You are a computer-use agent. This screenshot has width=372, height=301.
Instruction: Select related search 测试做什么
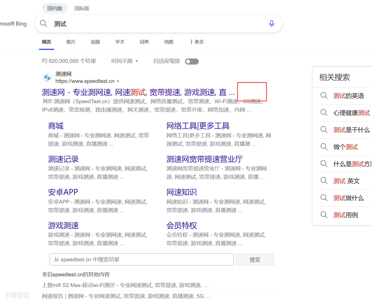coord(349,198)
